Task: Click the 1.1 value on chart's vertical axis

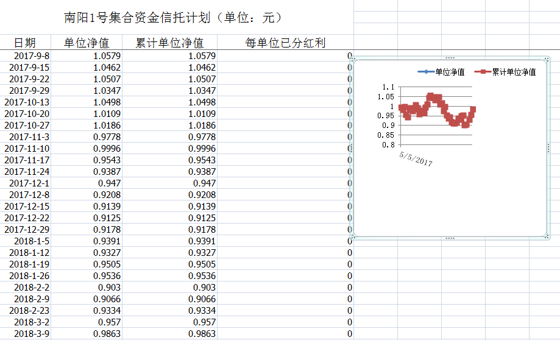Action: [388, 87]
